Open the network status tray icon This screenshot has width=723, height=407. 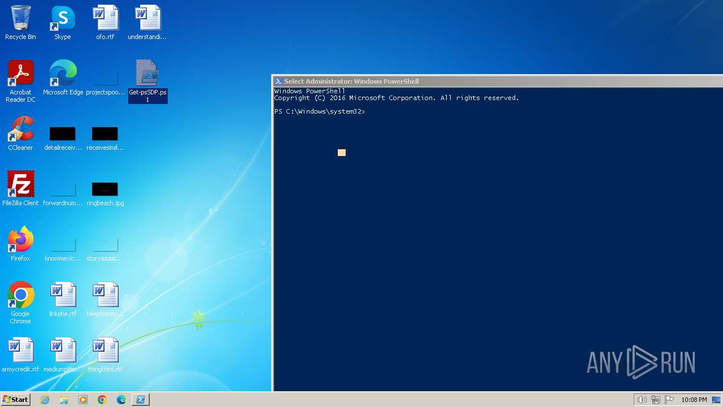656,400
